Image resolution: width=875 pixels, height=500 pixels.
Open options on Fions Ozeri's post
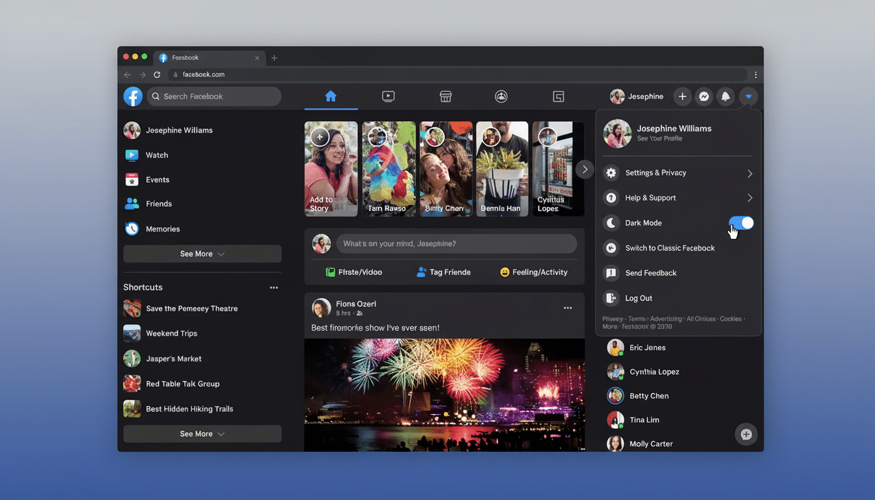[x=567, y=307]
